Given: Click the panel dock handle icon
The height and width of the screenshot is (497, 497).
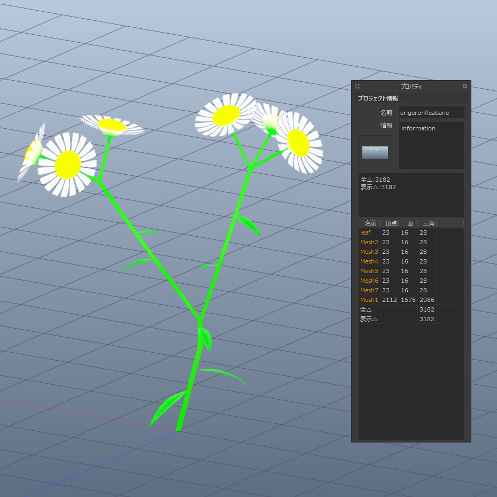Looking at the screenshot, I should 357,86.
